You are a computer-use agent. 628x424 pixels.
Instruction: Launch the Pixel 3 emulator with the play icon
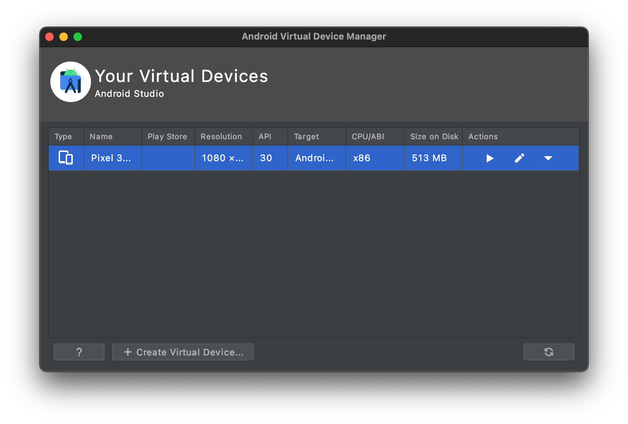[490, 158]
